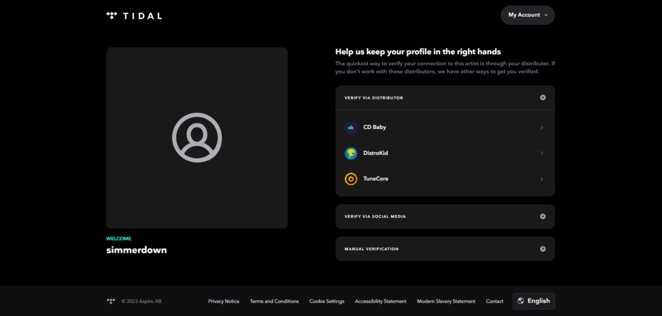Select the TuneCore distributor label
Image resolution: width=662 pixels, height=316 pixels.
click(x=376, y=179)
